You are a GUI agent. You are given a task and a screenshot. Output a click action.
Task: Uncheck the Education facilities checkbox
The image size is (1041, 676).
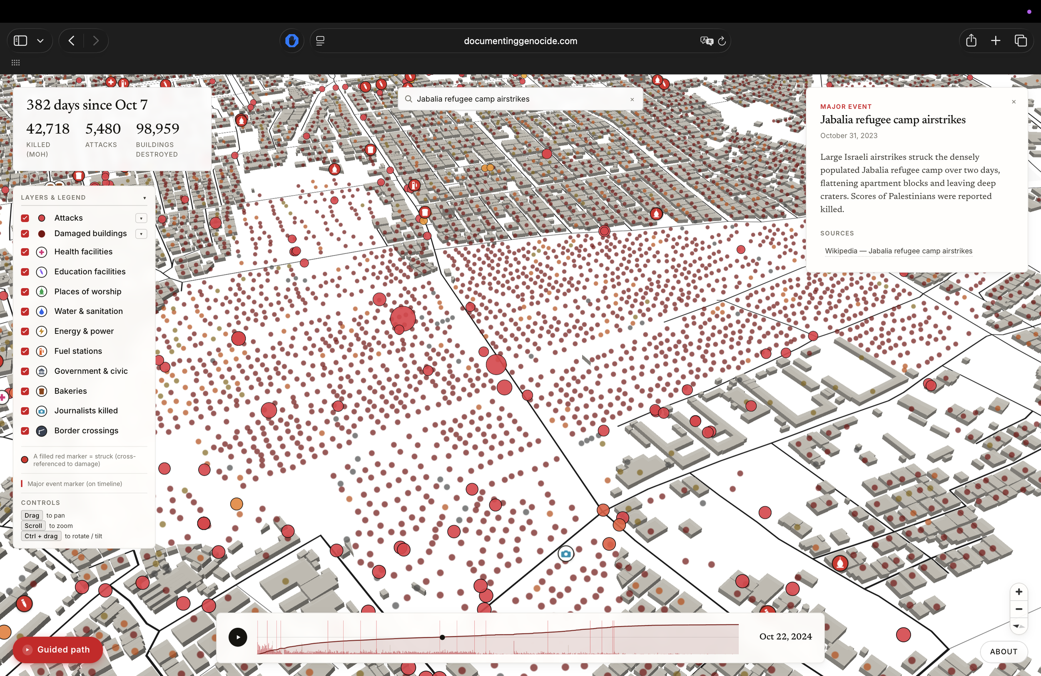(25, 271)
